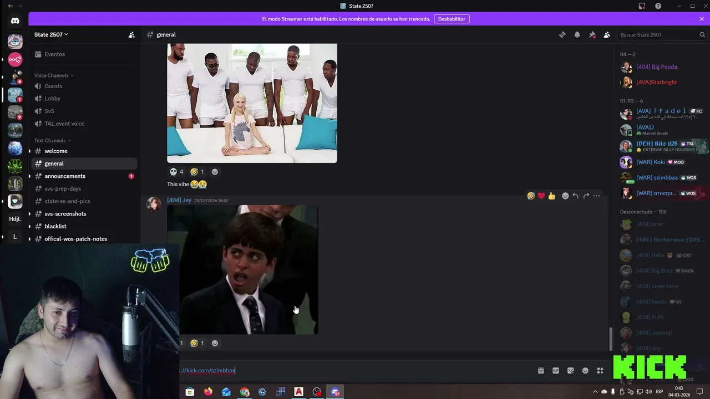The height and width of the screenshot is (399, 710).
Task: Click Jey's avatar next to message
Action: click(154, 204)
